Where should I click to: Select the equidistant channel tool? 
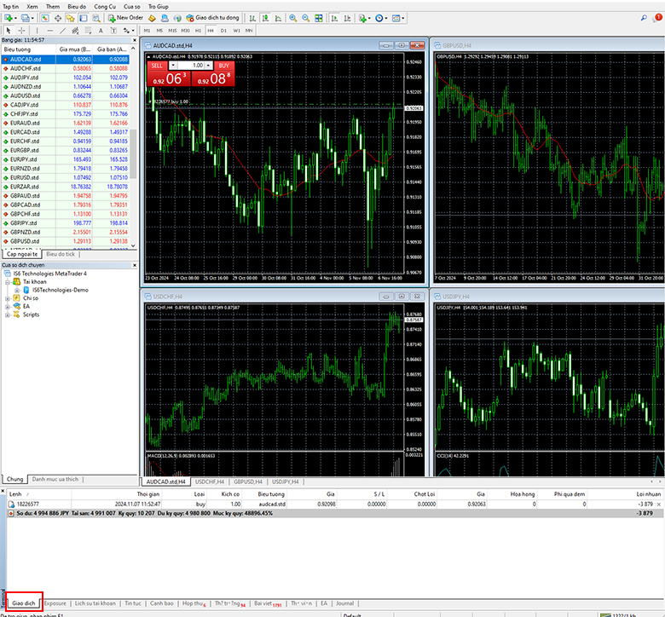pyautogui.click(x=76, y=31)
